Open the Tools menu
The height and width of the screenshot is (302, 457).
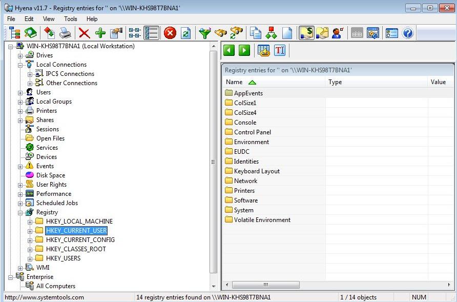click(71, 19)
